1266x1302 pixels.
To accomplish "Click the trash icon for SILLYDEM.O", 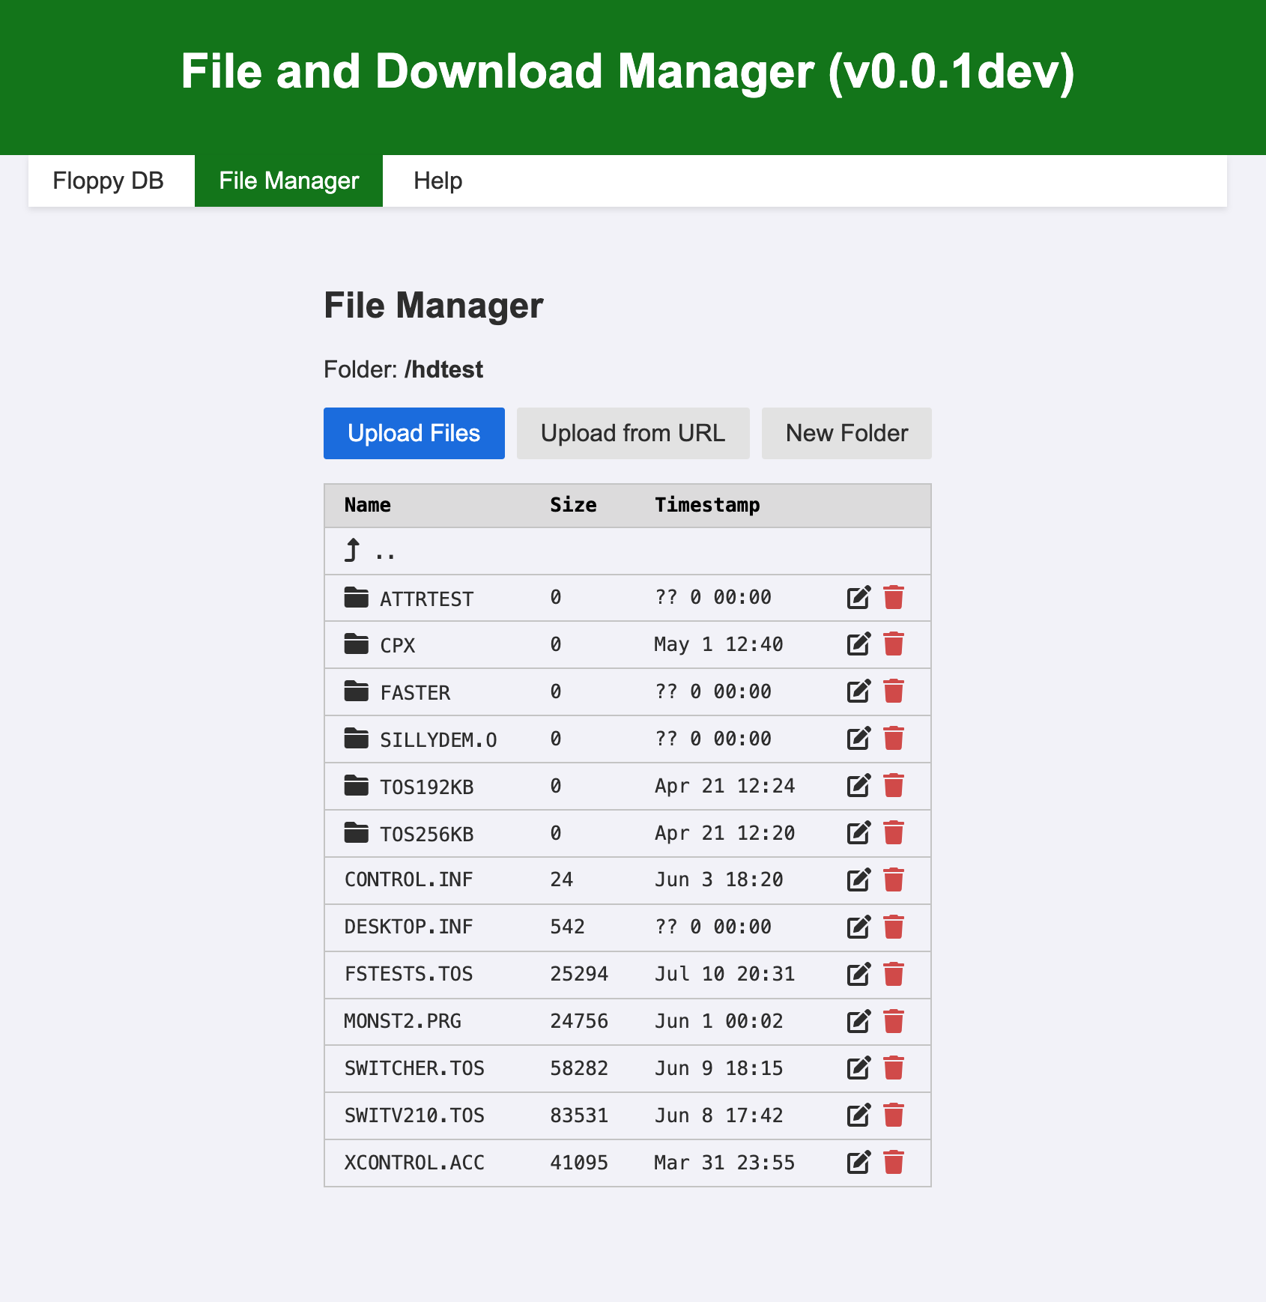I will click(894, 739).
